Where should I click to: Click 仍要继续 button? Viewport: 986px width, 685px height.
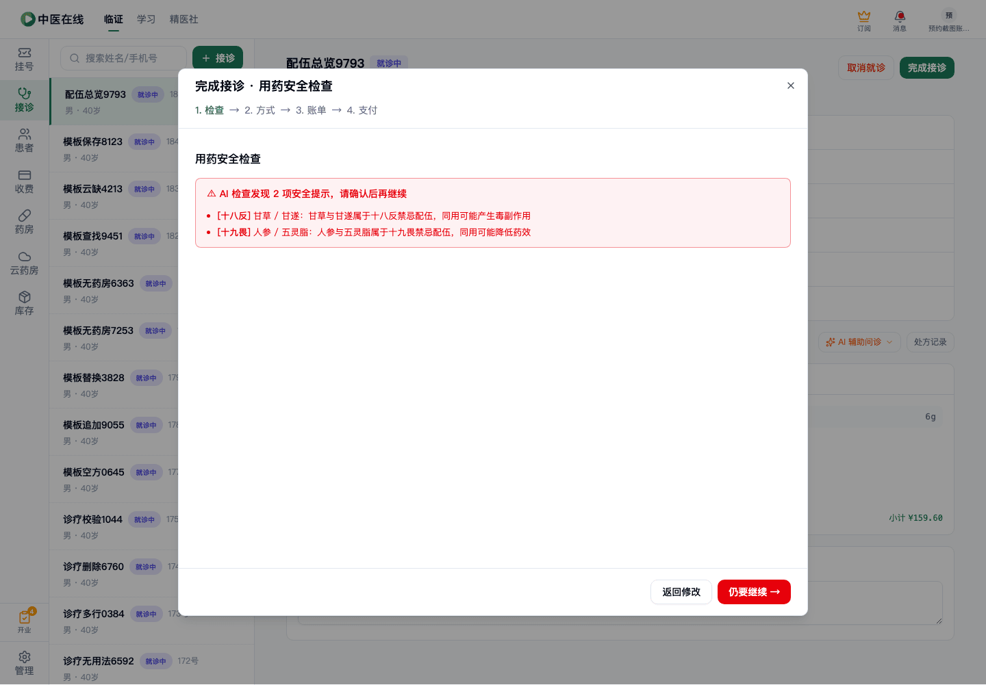point(754,592)
